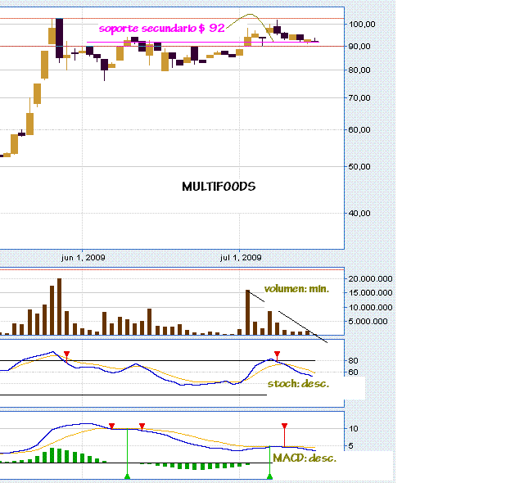This screenshot has height=483, width=524.
Task: Select the middle red triangle on MACD panel
Action: pyautogui.click(x=142, y=426)
